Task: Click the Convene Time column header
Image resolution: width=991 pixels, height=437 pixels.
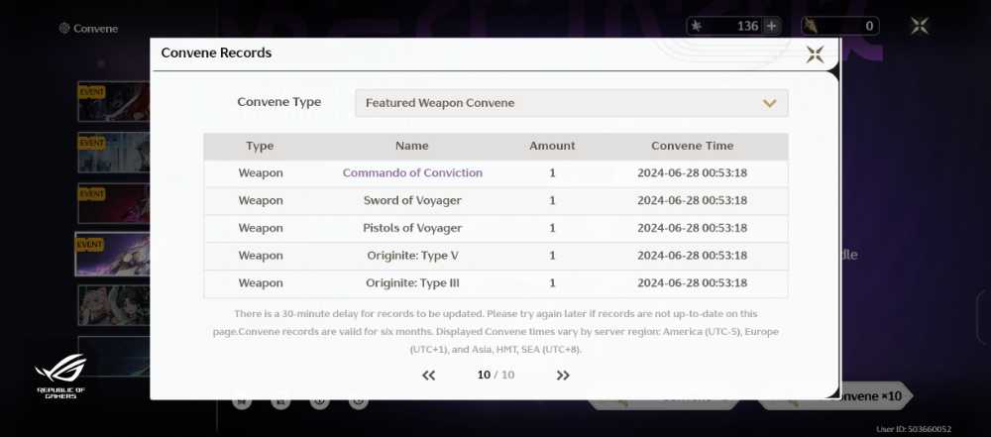Action: pos(692,146)
